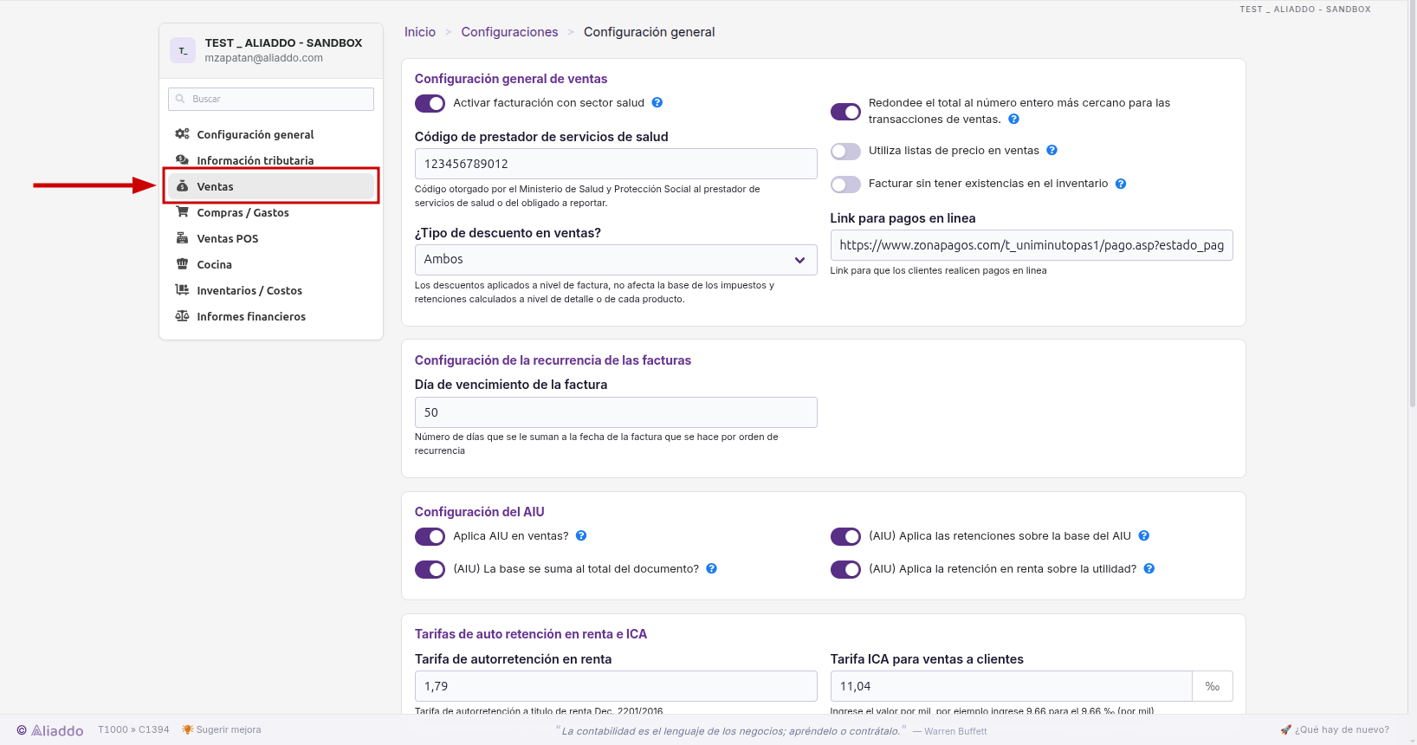Go to Inicio breadcrumb link
1417x745 pixels.
pyautogui.click(x=420, y=32)
